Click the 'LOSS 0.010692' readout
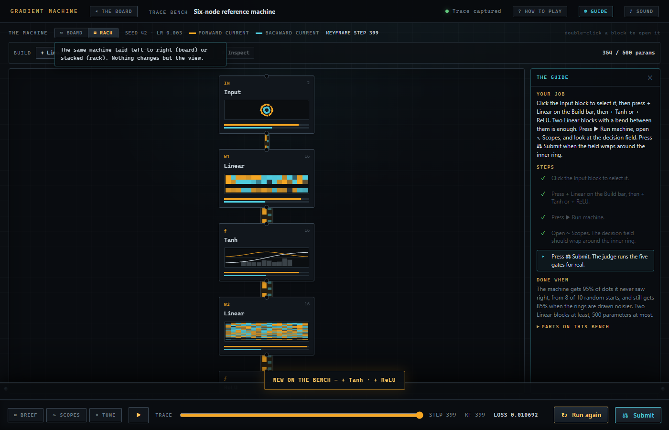Image resolution: width=669 pixels, height=430 pixels. click(516, 415)
